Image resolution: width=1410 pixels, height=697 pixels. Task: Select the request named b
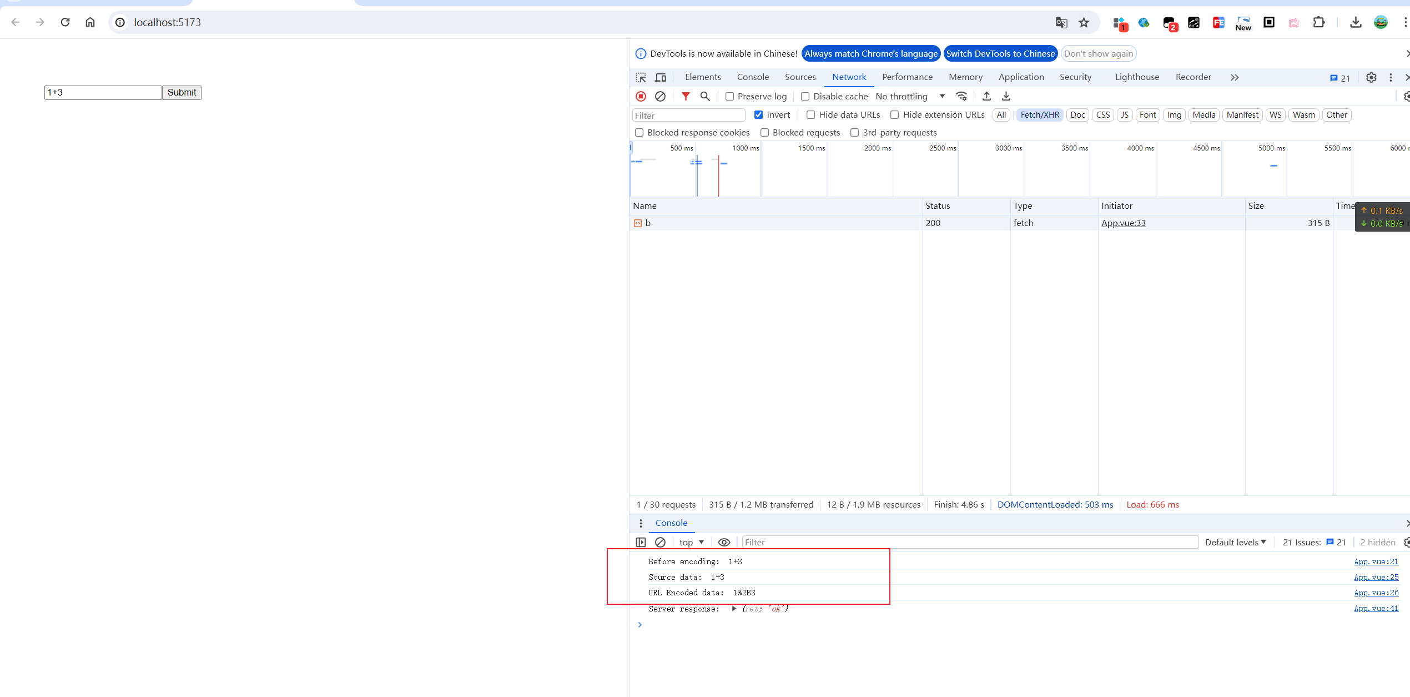click(776, 223)
